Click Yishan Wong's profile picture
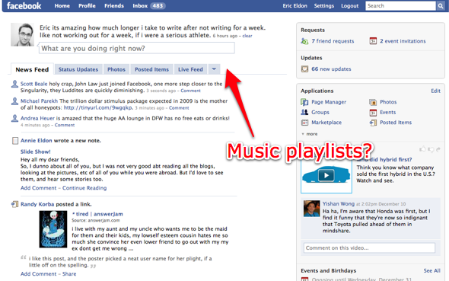449x281 pixels. click(311, 209)
